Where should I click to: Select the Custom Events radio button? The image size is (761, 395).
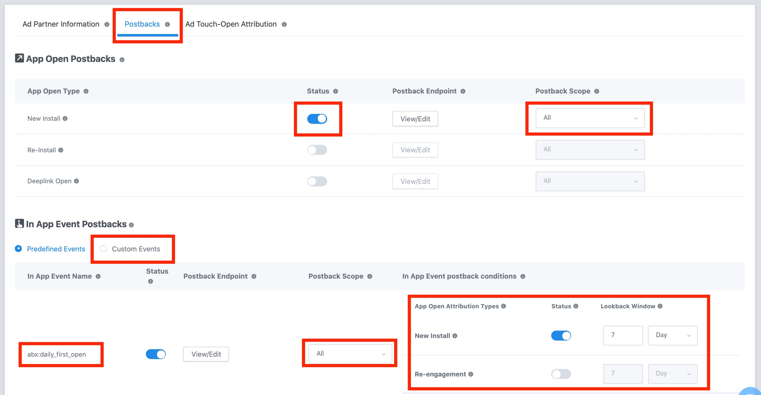pos(103,249)
